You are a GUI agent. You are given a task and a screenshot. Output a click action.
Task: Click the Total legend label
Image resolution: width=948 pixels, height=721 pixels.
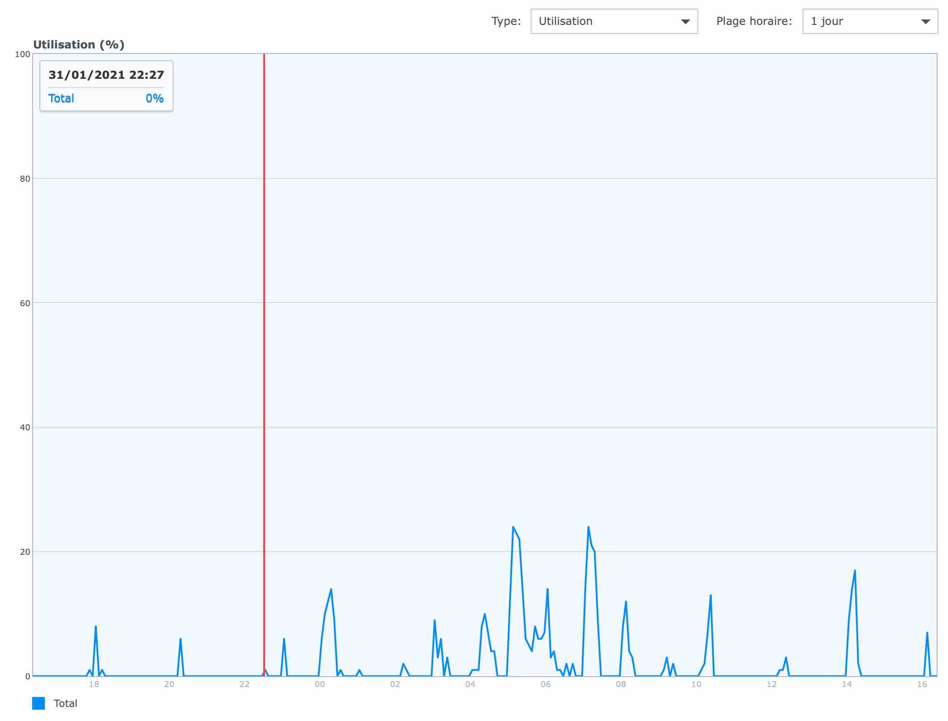click(65, 703)
